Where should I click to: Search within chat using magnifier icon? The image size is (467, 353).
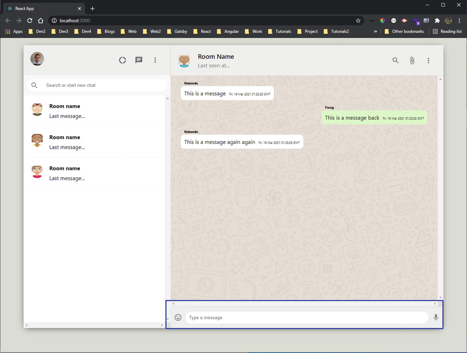click(395, 60)
